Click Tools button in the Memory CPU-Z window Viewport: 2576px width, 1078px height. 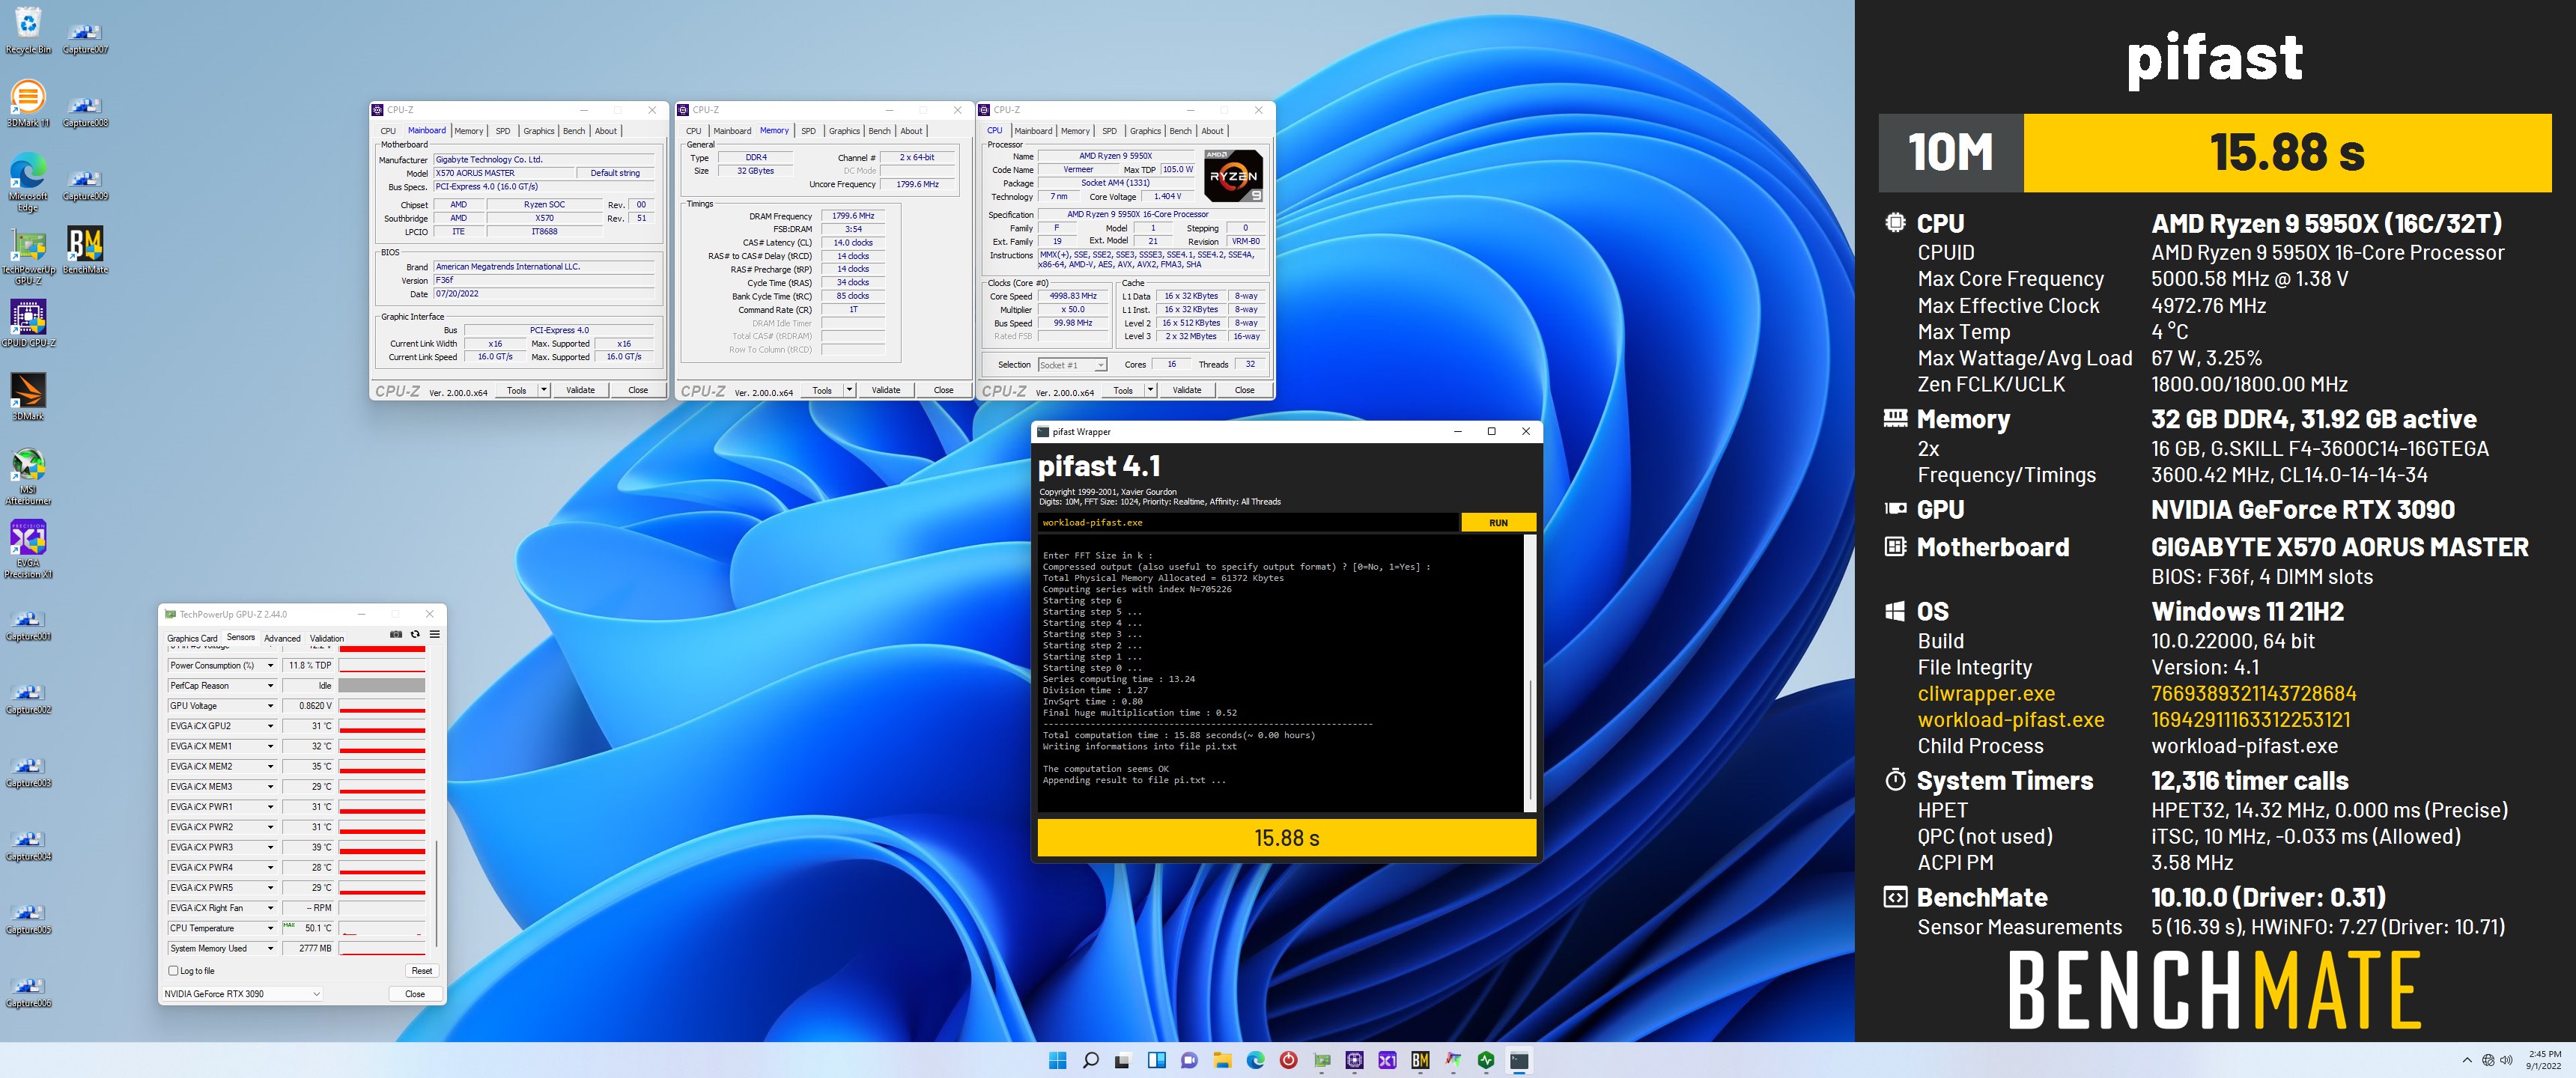[x=822, y=390]
